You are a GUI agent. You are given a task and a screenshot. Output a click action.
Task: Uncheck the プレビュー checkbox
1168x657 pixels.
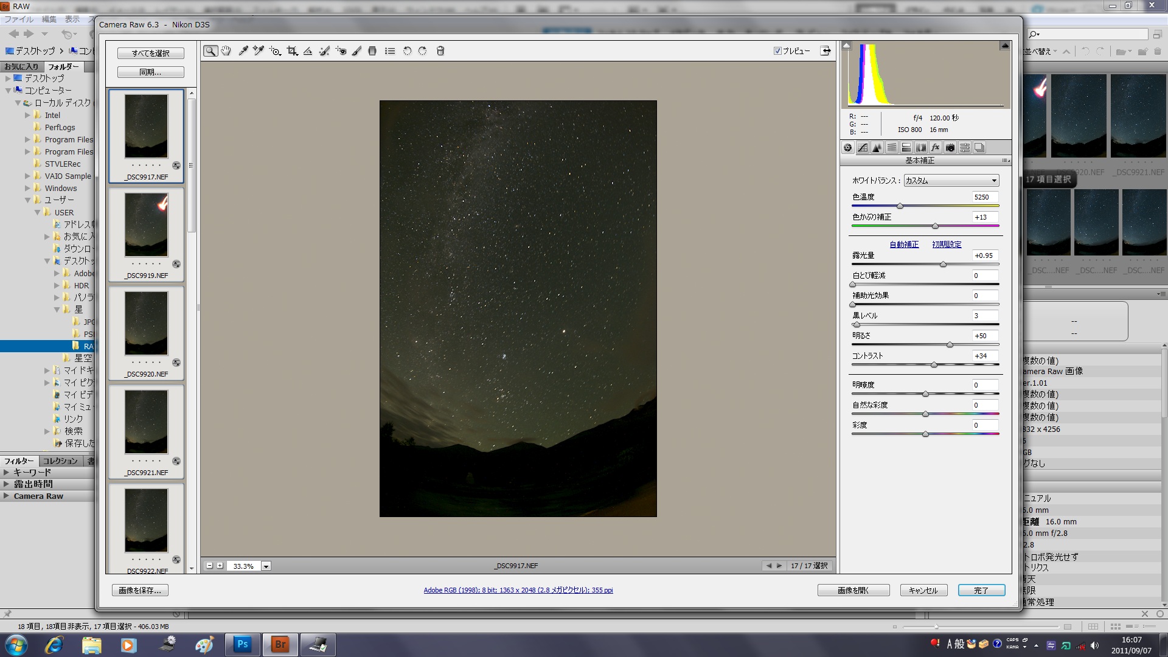coord(777,51)
